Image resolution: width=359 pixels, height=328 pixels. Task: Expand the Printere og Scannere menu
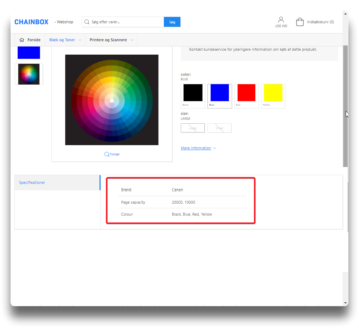click(x=111, y=40)
